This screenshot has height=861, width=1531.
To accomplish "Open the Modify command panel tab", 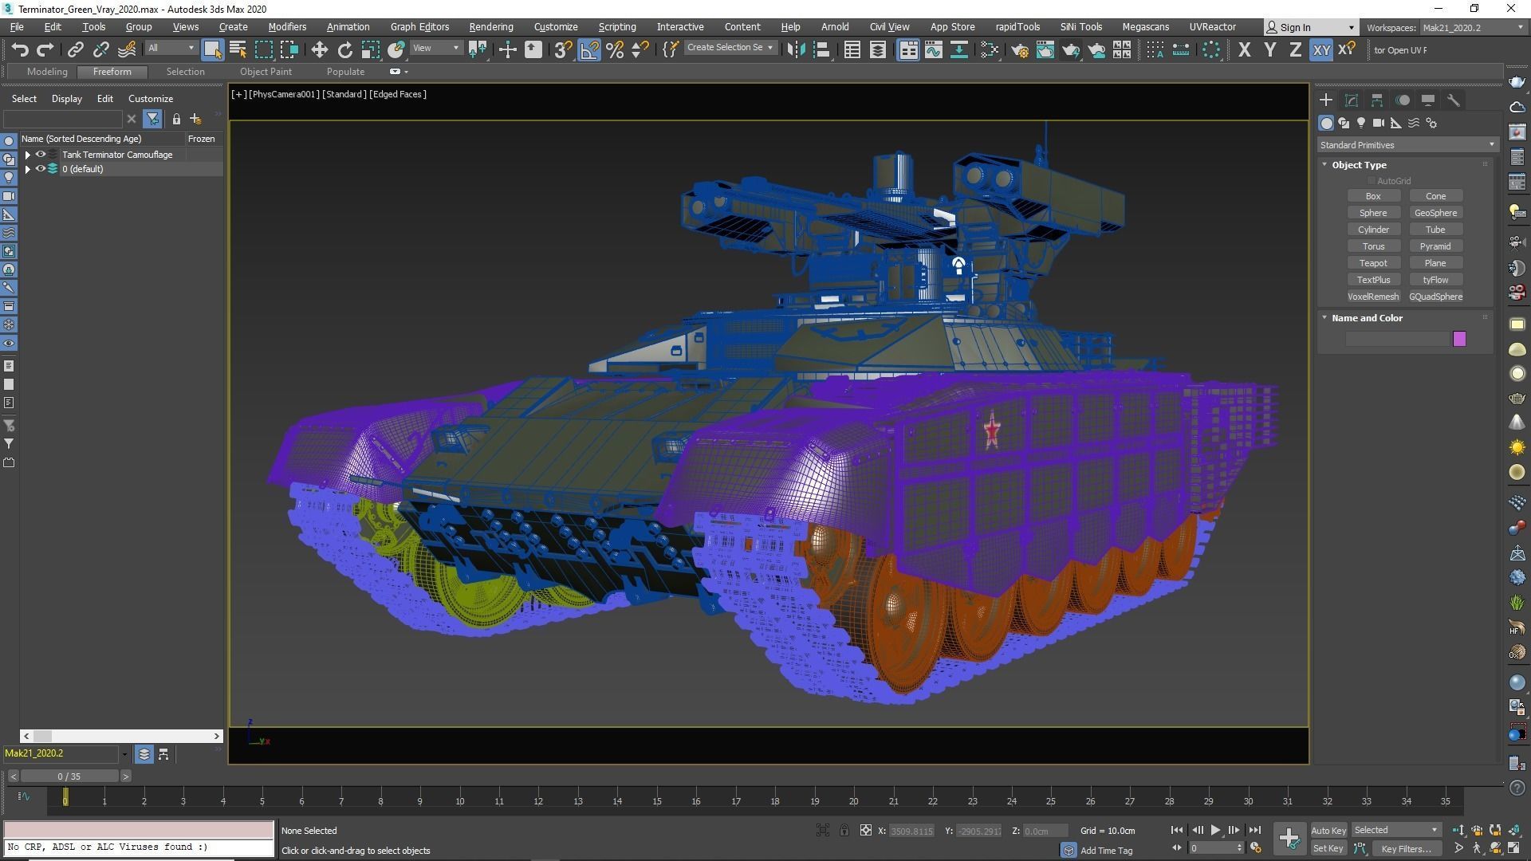I will tap(1351, 100).
